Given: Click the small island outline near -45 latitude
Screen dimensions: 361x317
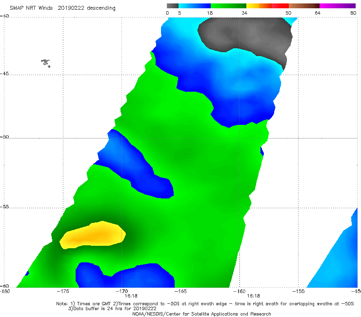Looking at the screenshot, I should [45, 63].
